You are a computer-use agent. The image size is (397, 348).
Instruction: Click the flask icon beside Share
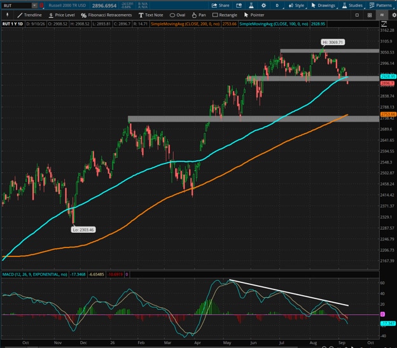251,5
